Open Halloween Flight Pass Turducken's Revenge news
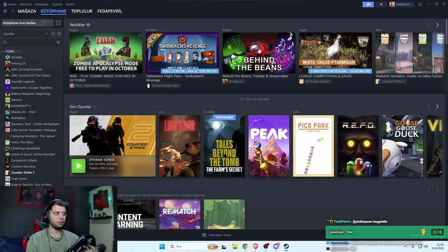 click(x=182, y=53)
